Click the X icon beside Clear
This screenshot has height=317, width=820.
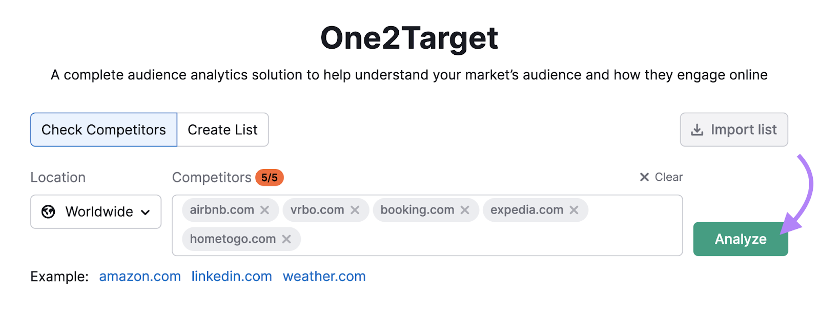(644, 177)
